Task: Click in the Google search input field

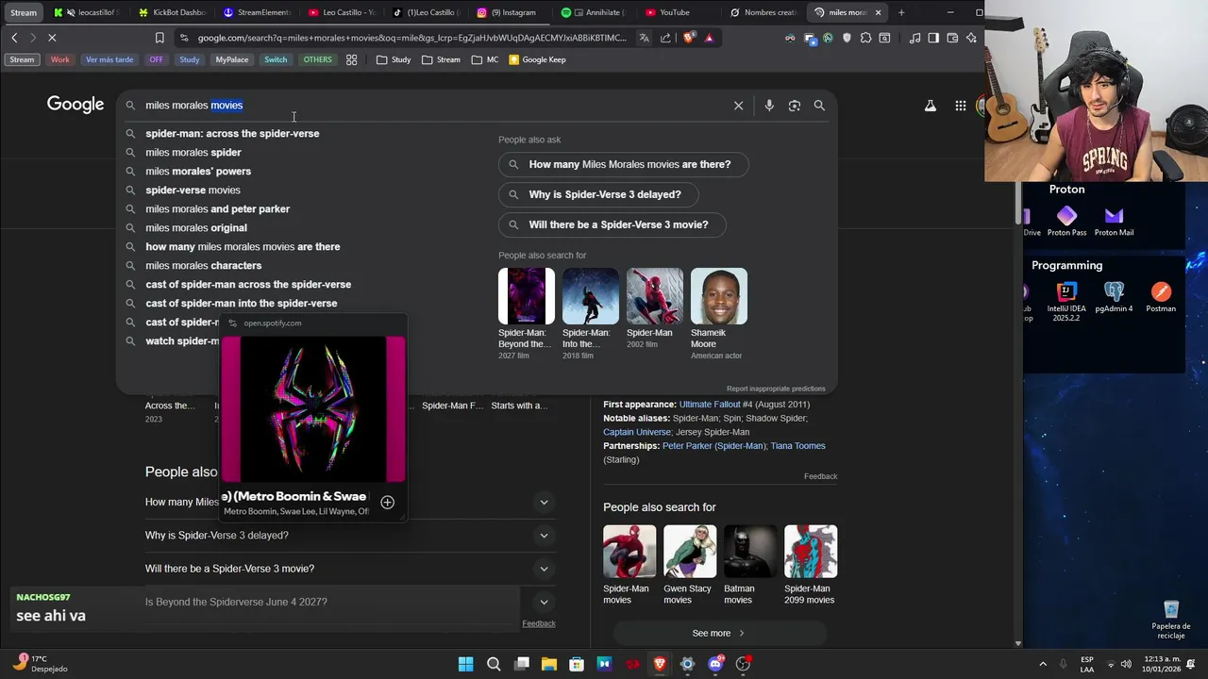Action: [x=434, y=106]
